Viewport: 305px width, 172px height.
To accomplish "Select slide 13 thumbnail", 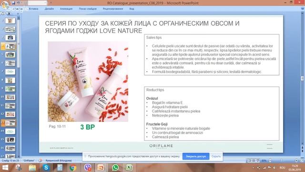I will 10,123.
